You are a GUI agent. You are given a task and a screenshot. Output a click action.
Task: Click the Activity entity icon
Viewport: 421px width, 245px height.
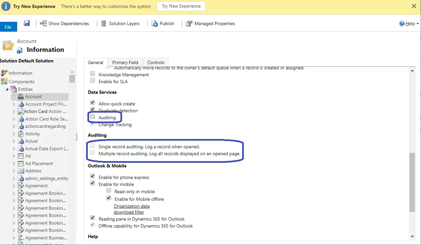coord(21,134)
